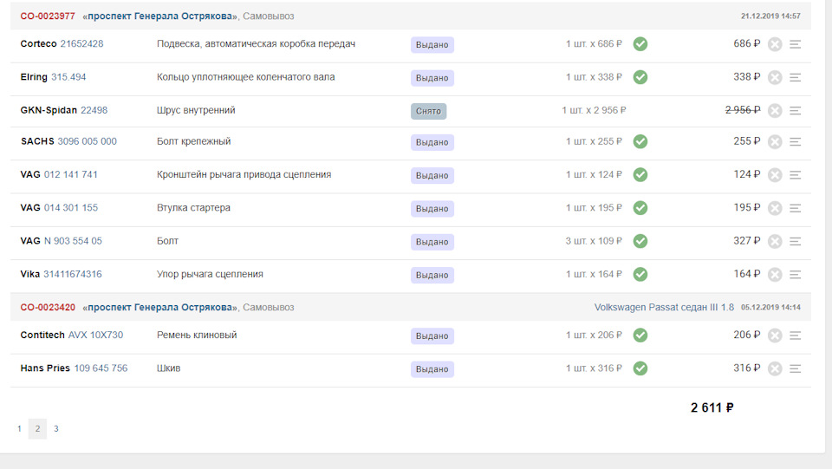The width and height of the screenshot is (832, 469).
Task: Click green checkmark on SACHS row
Action: pos(640,141)
